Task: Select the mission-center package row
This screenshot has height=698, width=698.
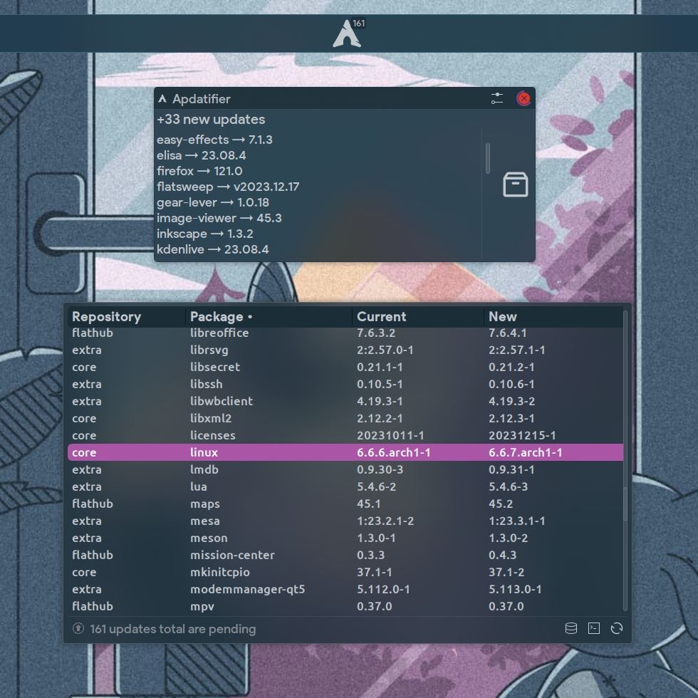Action: 345,555
